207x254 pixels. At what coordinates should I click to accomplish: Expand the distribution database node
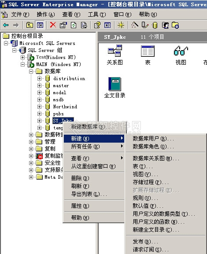coord(39,78)
